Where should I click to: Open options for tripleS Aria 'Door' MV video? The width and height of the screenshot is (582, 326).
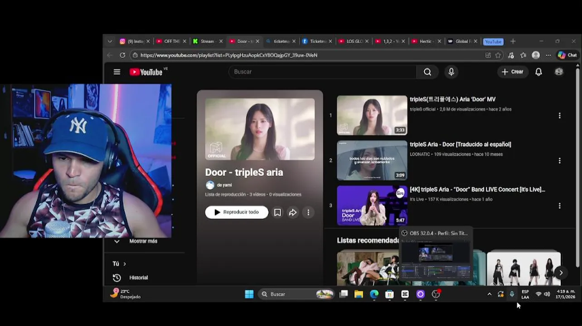point(559,115)
